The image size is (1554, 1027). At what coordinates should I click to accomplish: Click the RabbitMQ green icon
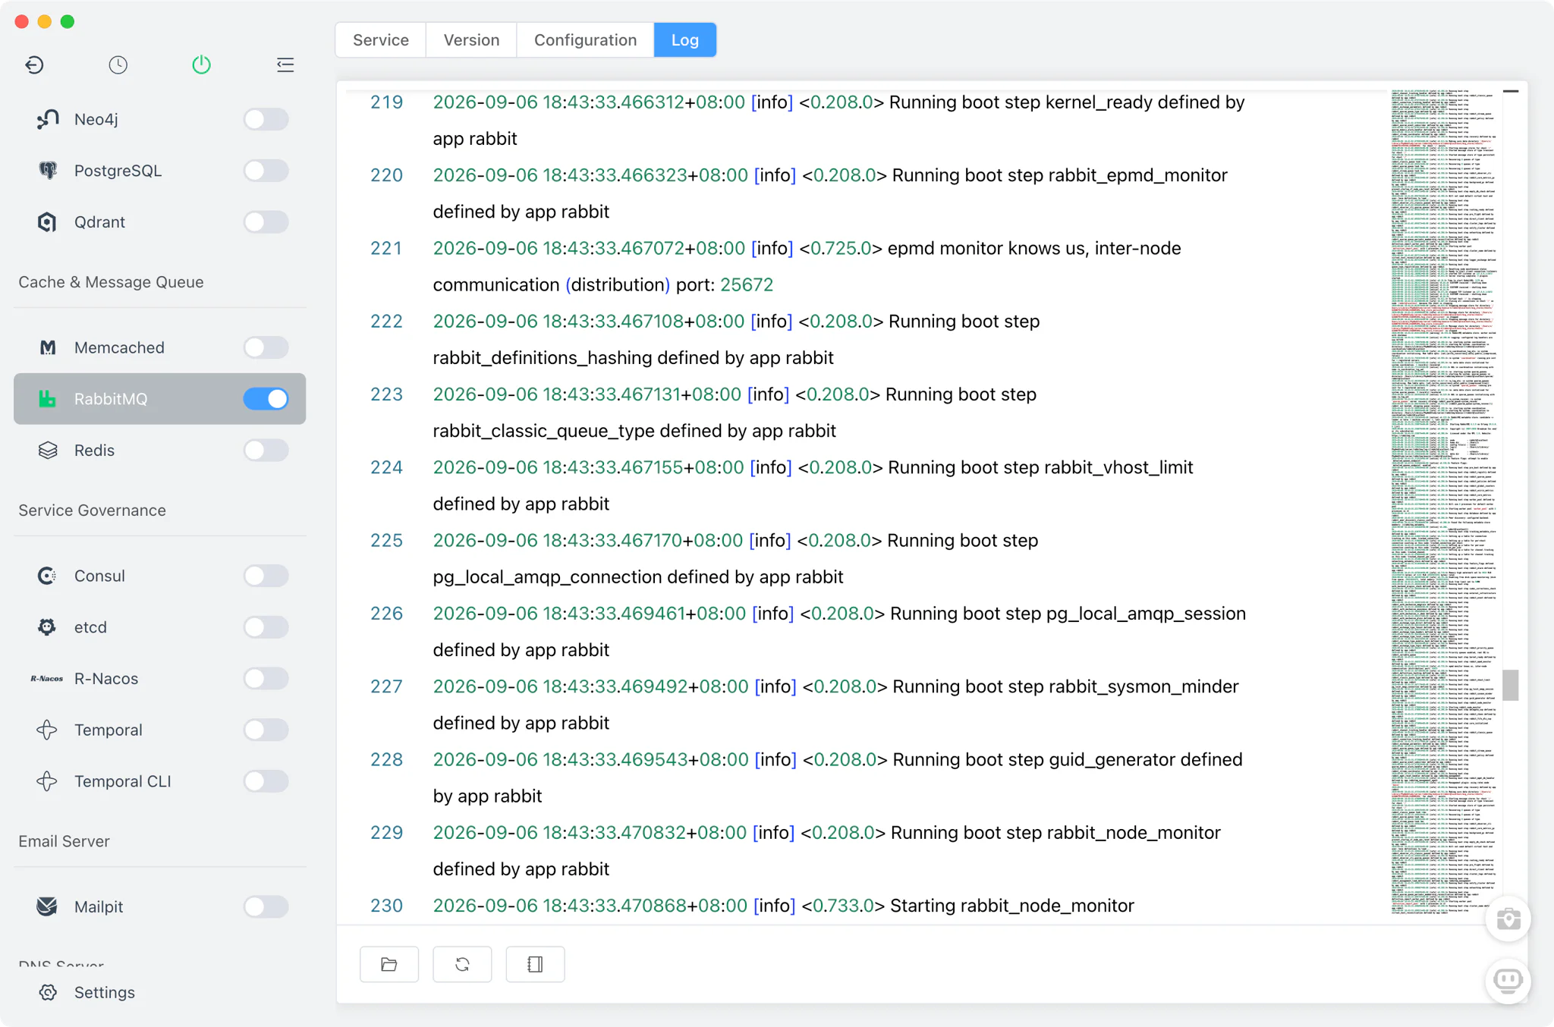(x=48, y=399)
